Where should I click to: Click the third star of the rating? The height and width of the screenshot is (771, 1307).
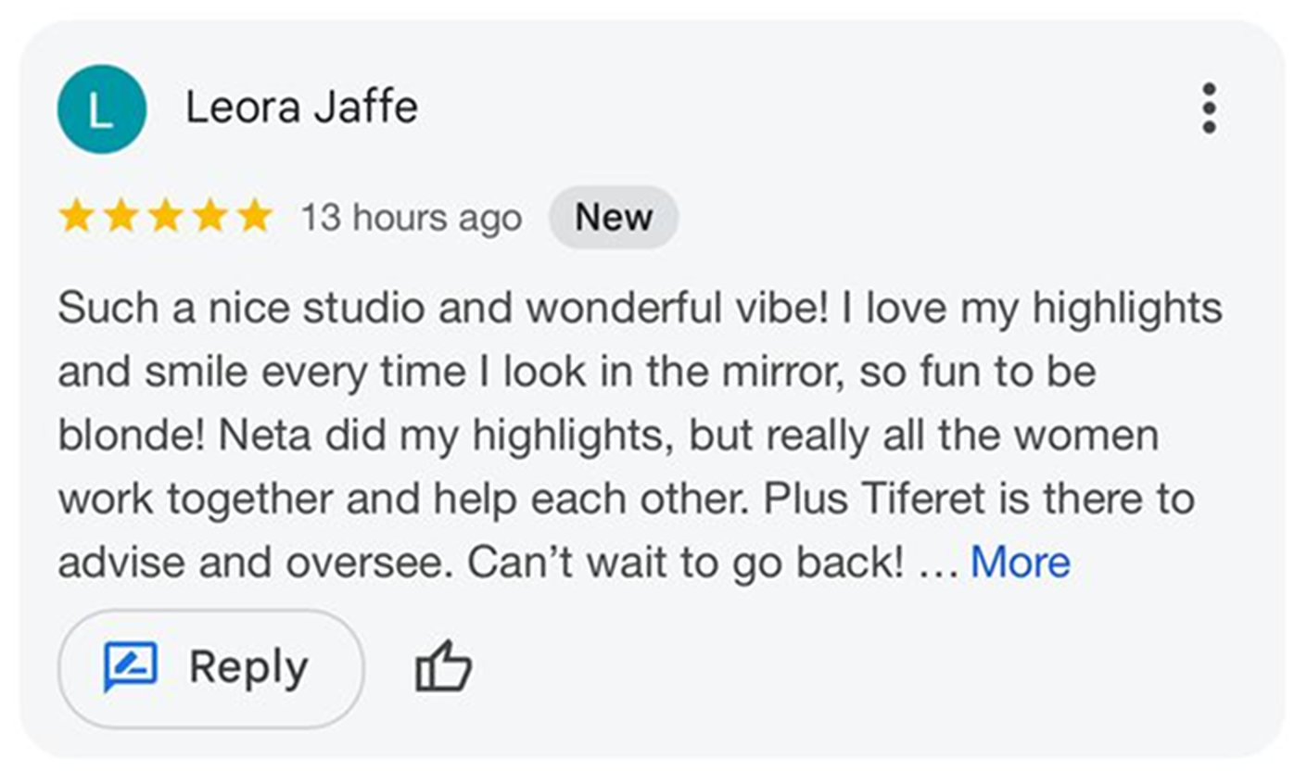click(164, 217)
